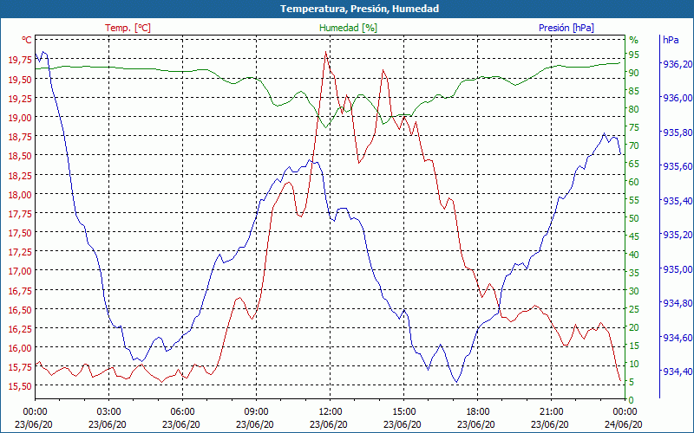Viewport: 694px width, 433px height.
Task: Select the red Temp. [°C] legend label
Action: point(128,28)
